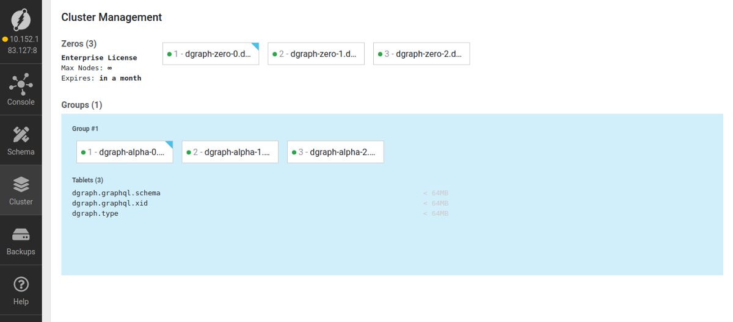733x322 pixels.
Task: Select zero node 2 dgraph-zero-1
Action: [316, 54]
